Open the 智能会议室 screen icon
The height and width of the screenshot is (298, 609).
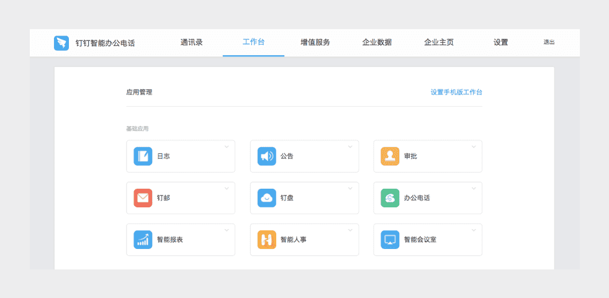click(390, 240)
